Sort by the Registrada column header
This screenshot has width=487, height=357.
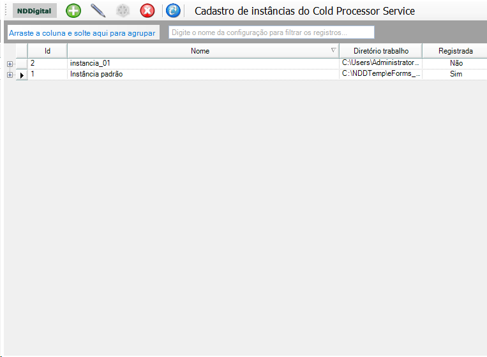point(455,51)
